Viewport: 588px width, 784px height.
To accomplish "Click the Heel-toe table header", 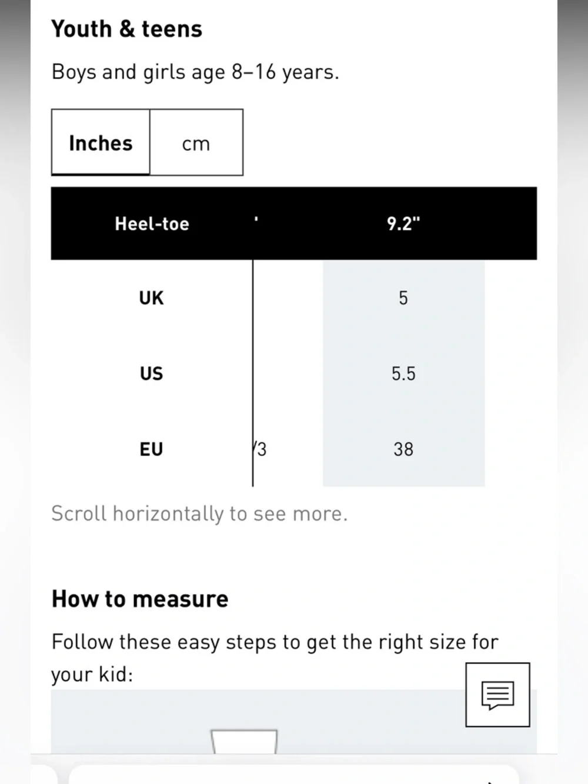I will point(152,223).
